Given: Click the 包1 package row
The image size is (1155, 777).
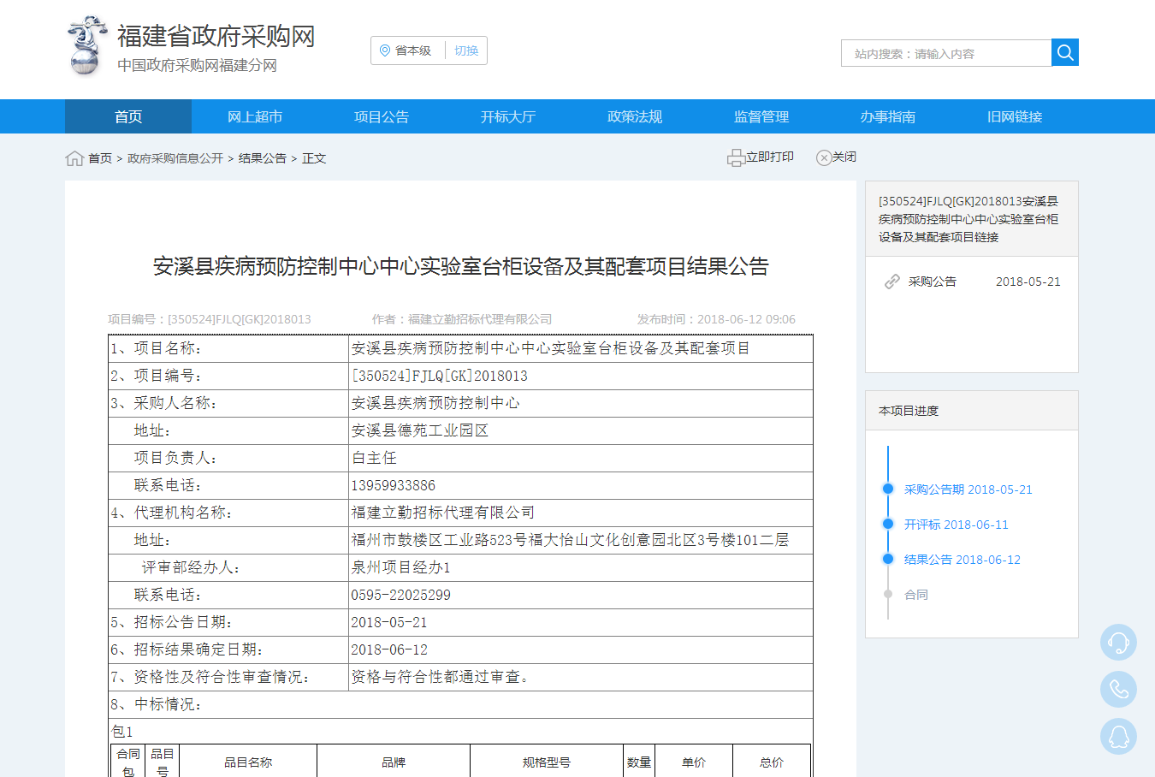Looking at the screenshot, I should click(x=460, y=732).
